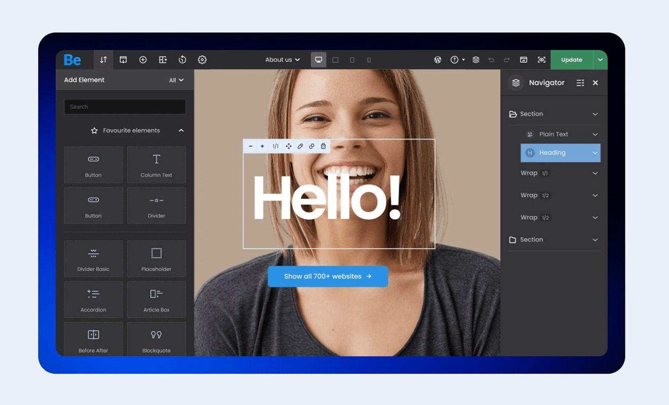Viewport: 669px width, 405px height.
Task: Add the Divider Basic element
Action: tap(93, 259)
